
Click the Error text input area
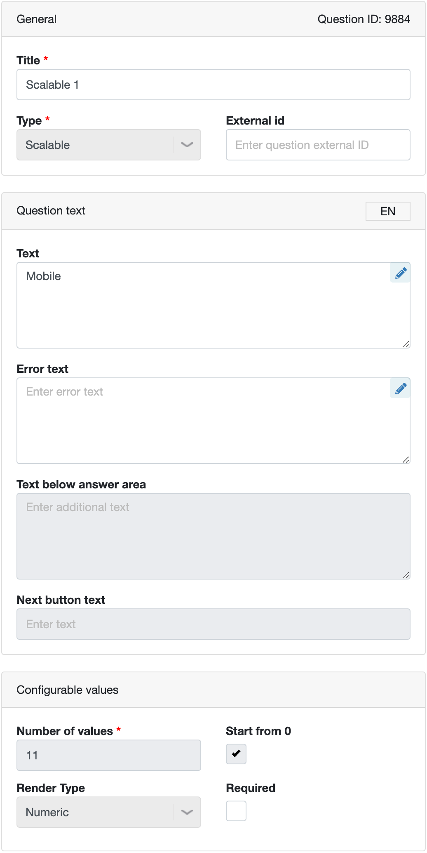pos(213,421)
